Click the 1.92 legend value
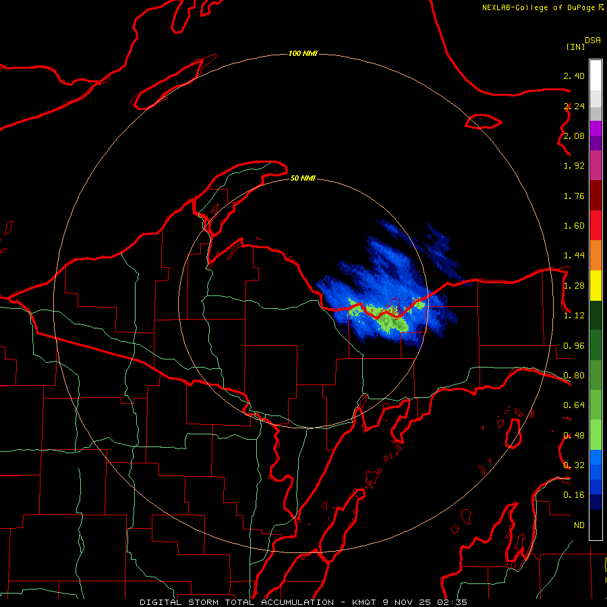 [574, 166]
